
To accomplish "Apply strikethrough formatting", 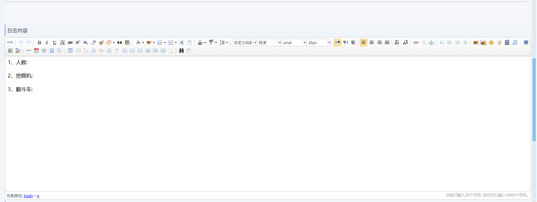I will click(70, 42).
